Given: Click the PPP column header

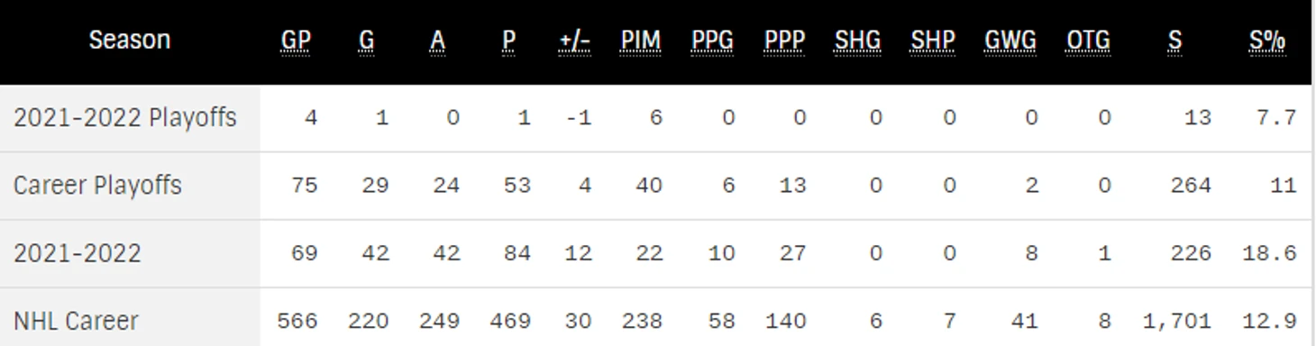Looking at the screenshot, I should pos(784,41).
